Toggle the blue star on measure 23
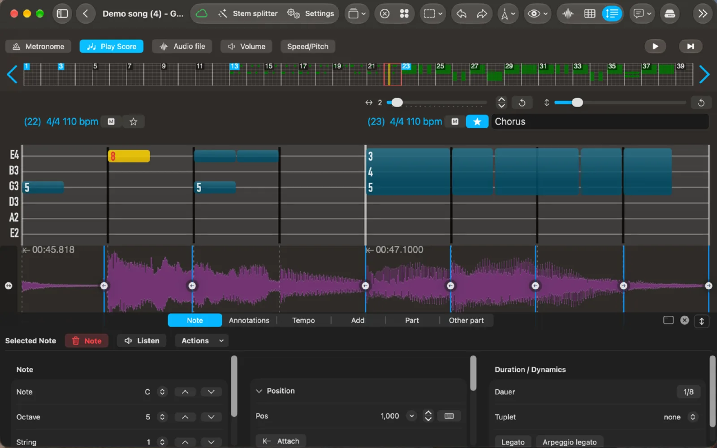Image resolution: width=717 pixels, height=448 pixels. 477,121
